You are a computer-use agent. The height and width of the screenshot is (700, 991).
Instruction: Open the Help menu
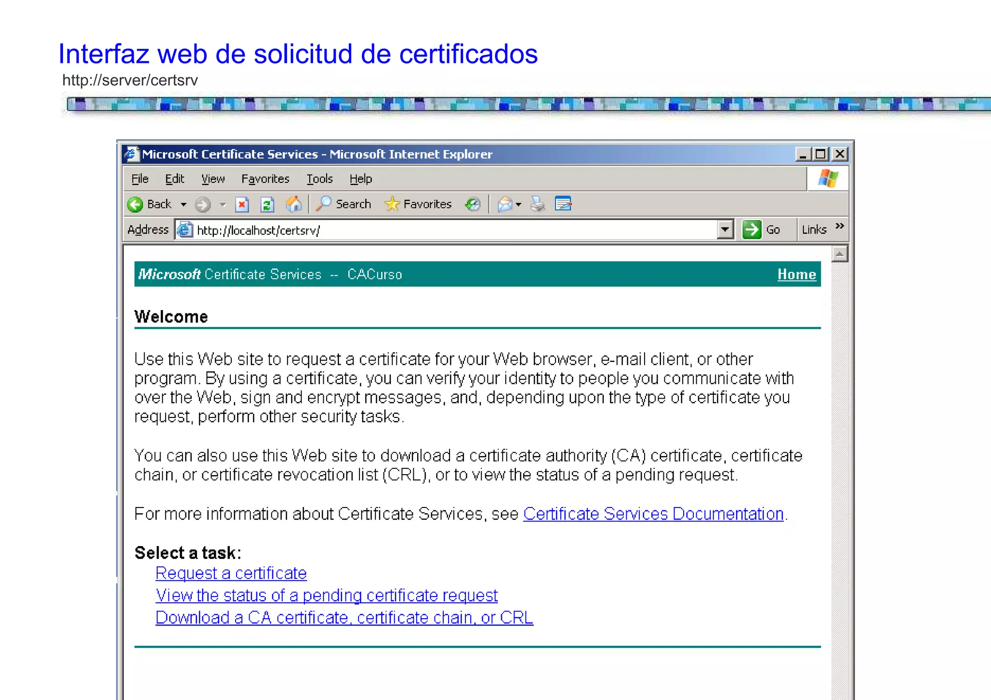click(x=360, y=179)
